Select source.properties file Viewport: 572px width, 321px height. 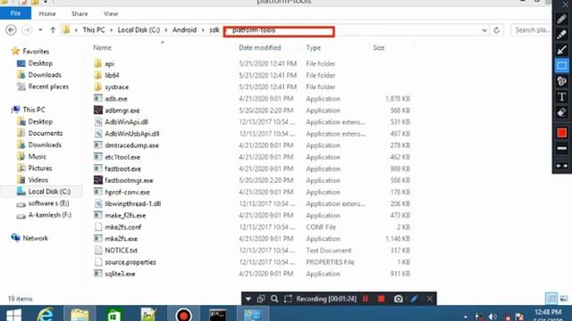point(130,261)
